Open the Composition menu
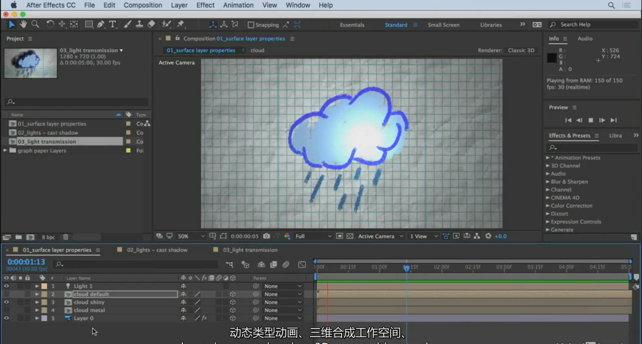The width and height of the screenshot is (642, 344). pos(143,5)
